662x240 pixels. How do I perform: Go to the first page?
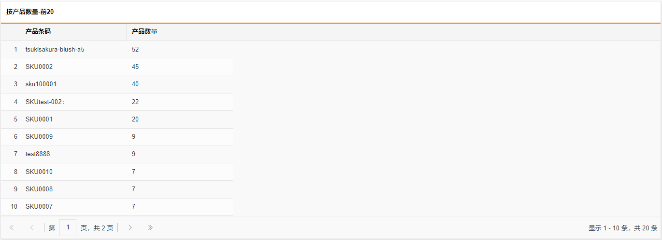pyautogui.click(x=12, y=227)
